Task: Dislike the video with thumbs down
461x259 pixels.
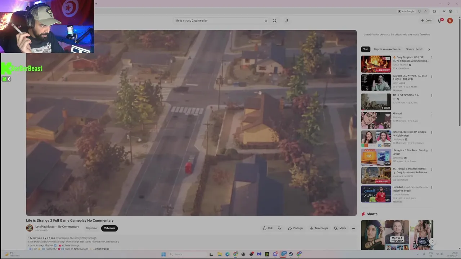Action: (279, 228)
